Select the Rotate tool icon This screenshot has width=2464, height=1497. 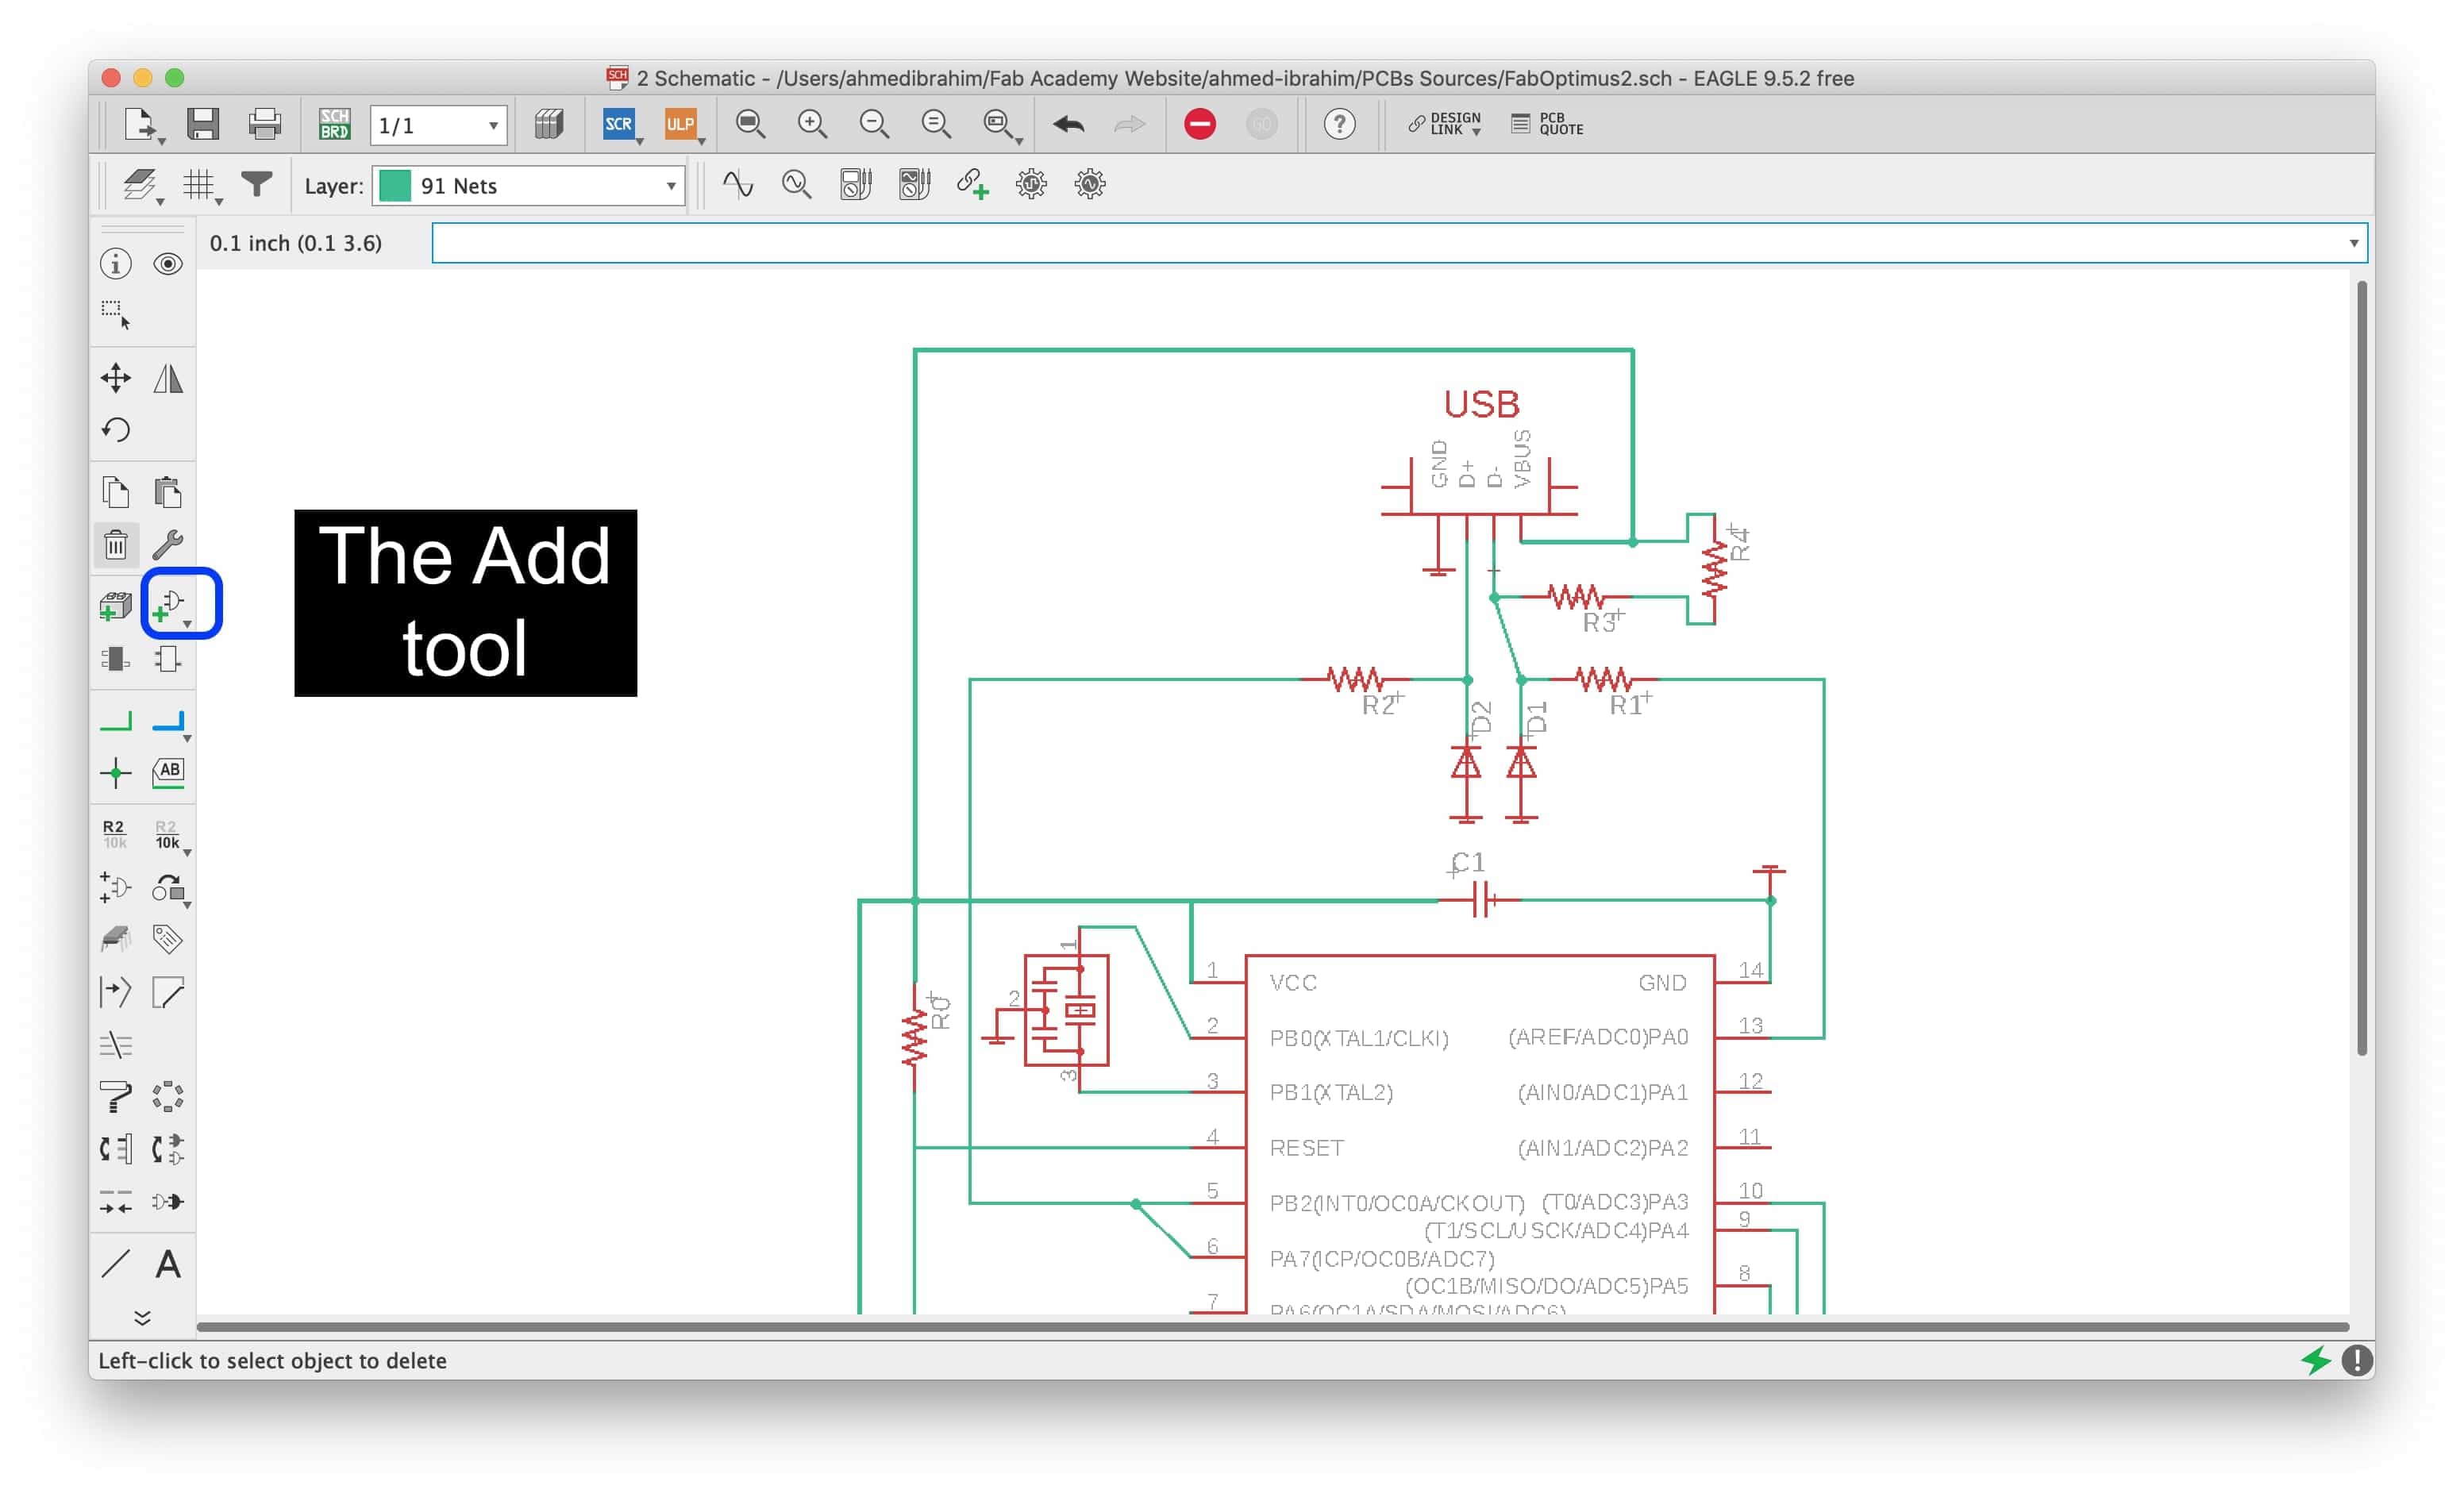tap(116, 431)
